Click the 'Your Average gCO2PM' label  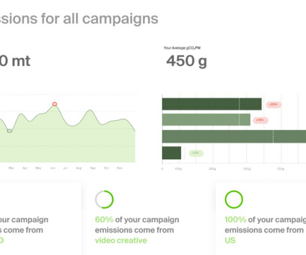182,48
